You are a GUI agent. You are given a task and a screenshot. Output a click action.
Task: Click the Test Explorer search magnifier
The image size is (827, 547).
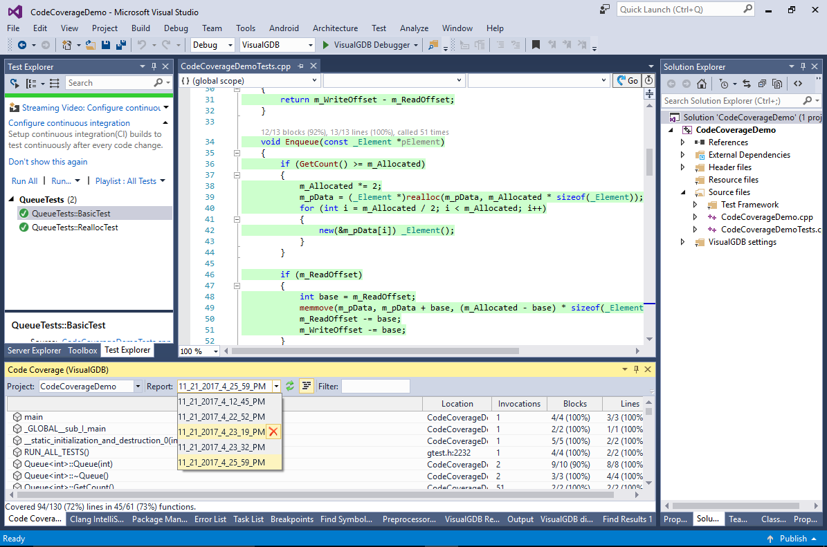(158, 83)
